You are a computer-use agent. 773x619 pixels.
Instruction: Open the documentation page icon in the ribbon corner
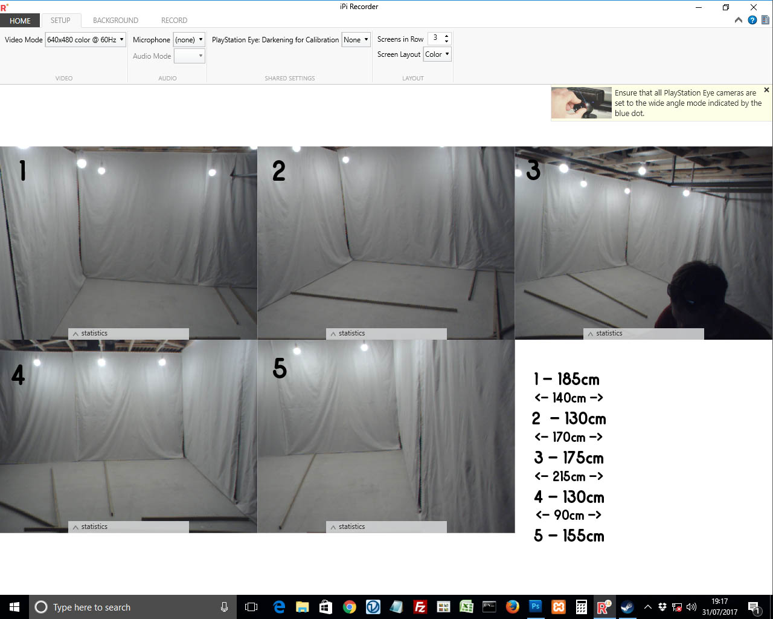(765, 20)
